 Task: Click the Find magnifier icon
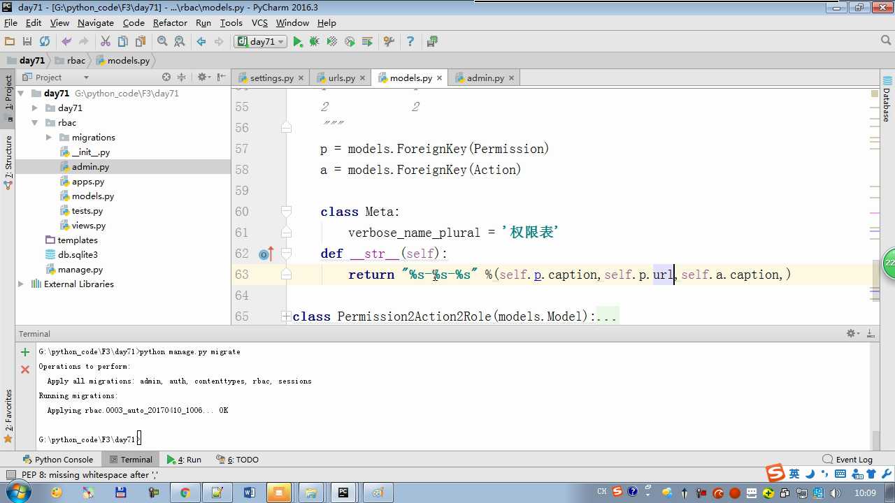pos(162,42)
